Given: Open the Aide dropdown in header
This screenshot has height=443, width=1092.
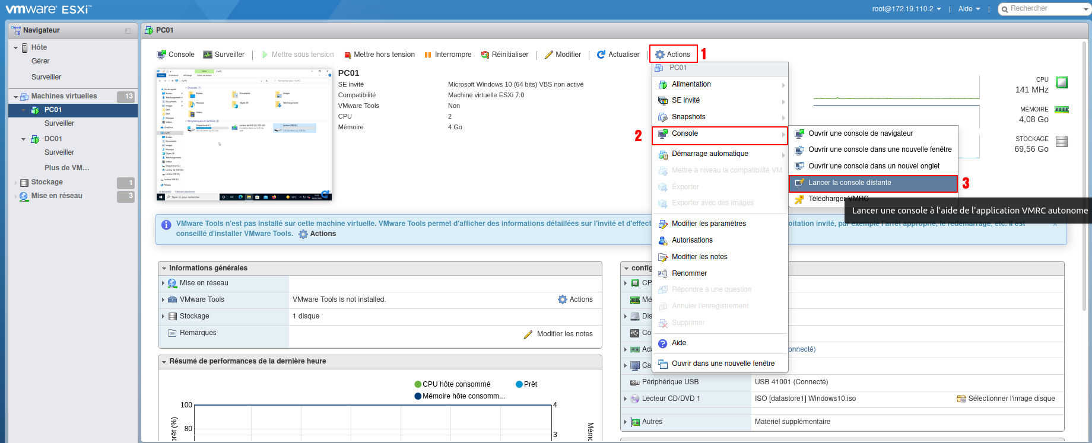Looking at the screenshot, I should tap(969, 9).
